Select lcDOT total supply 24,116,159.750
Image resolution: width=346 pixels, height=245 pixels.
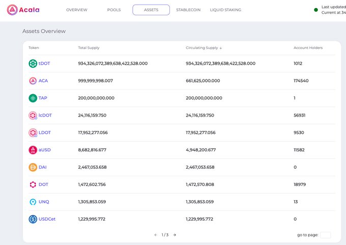pyautogui.click(x=92, y=115)
